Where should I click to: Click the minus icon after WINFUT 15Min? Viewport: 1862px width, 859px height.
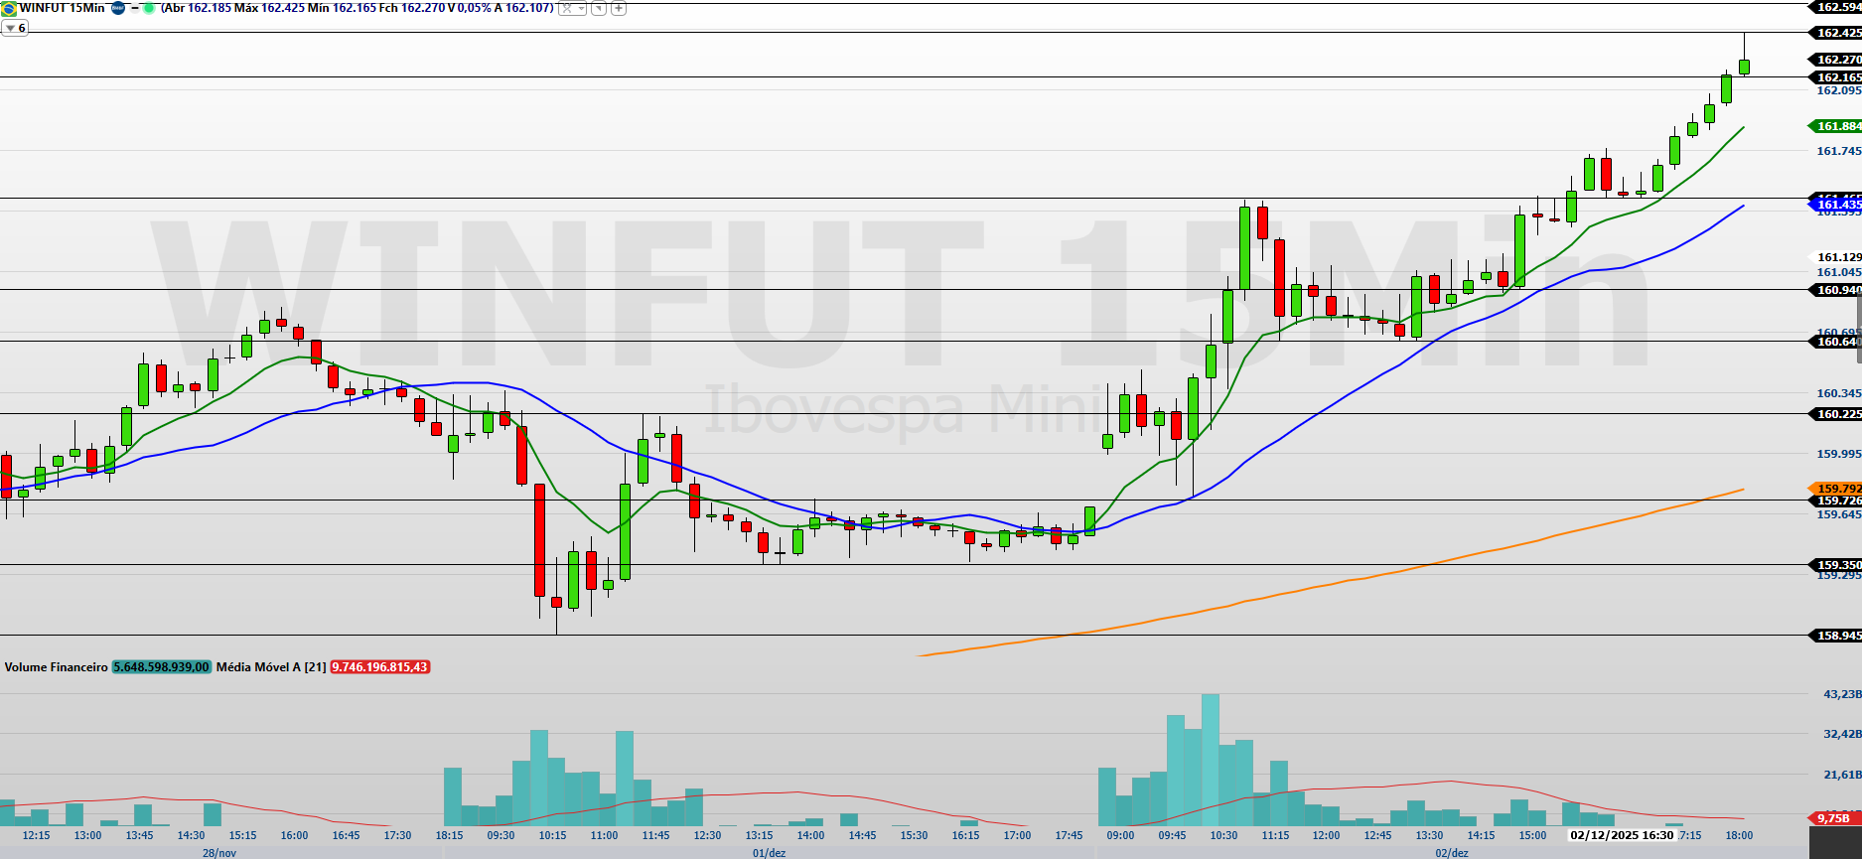coord(134,8)
